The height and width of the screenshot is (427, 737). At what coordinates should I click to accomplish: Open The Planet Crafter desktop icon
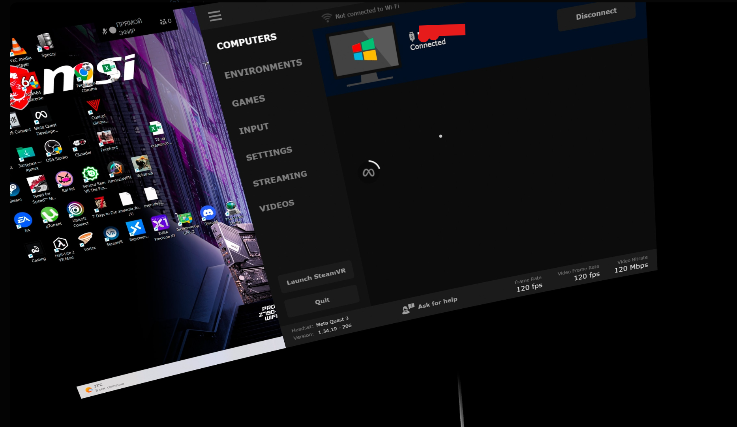pos(233,213)
